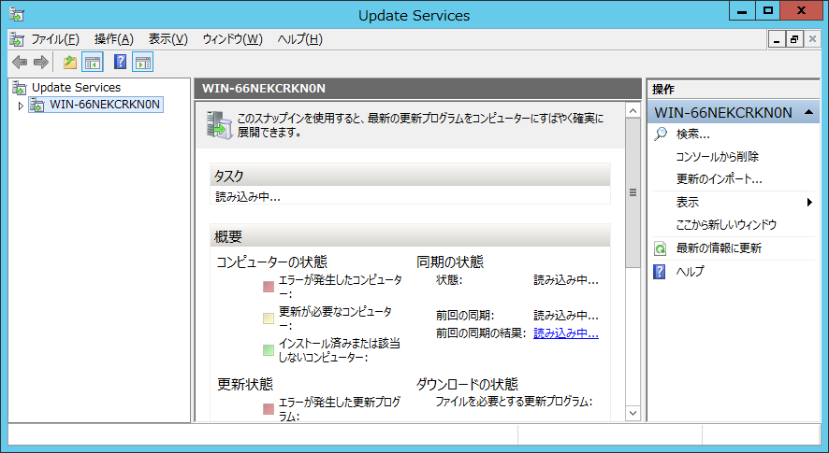Open the 表示 submenu arrow in actions pane
This screenshot has height=453, width=829.
(x=809, y=203)
